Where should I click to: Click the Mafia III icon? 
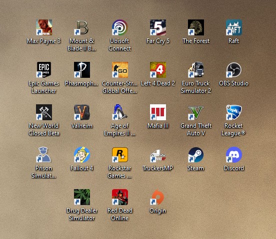tap(158, 112)
